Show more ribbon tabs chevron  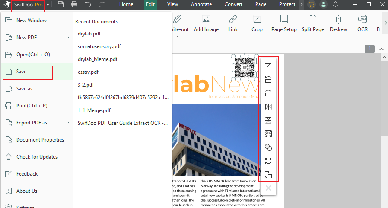pyautogui.click(x=301, y=4)
